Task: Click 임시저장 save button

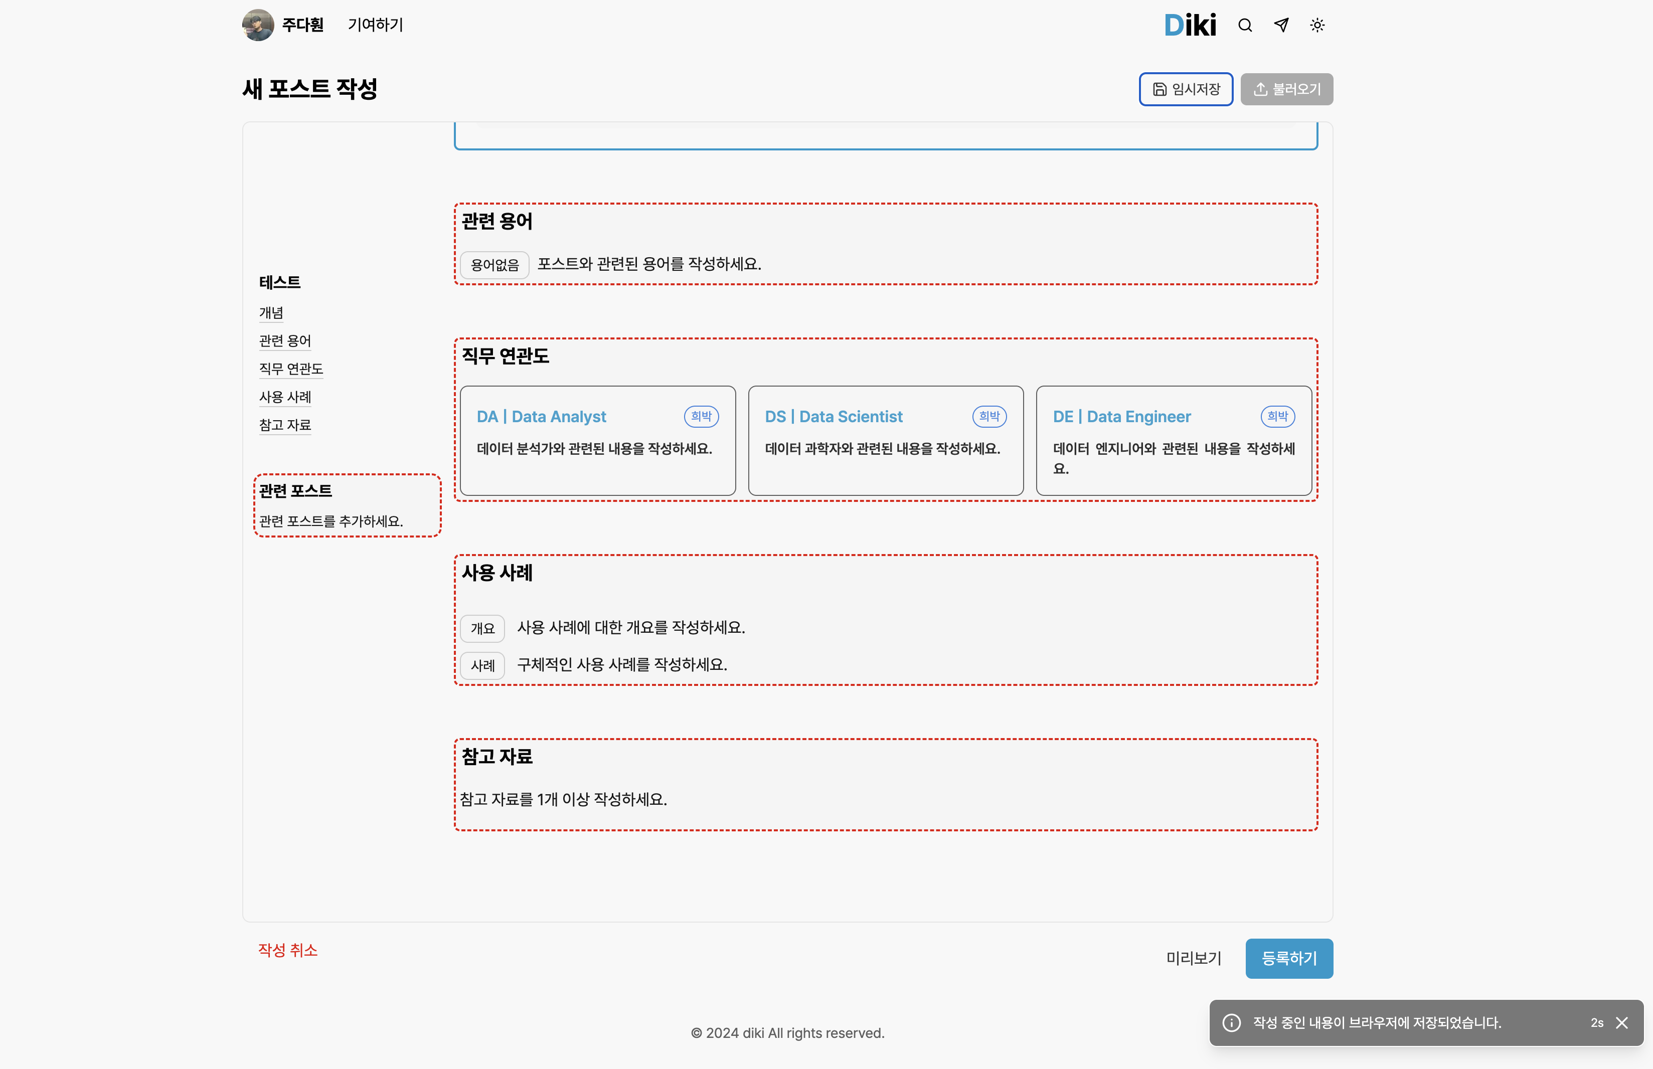Action: (1186, 89)
